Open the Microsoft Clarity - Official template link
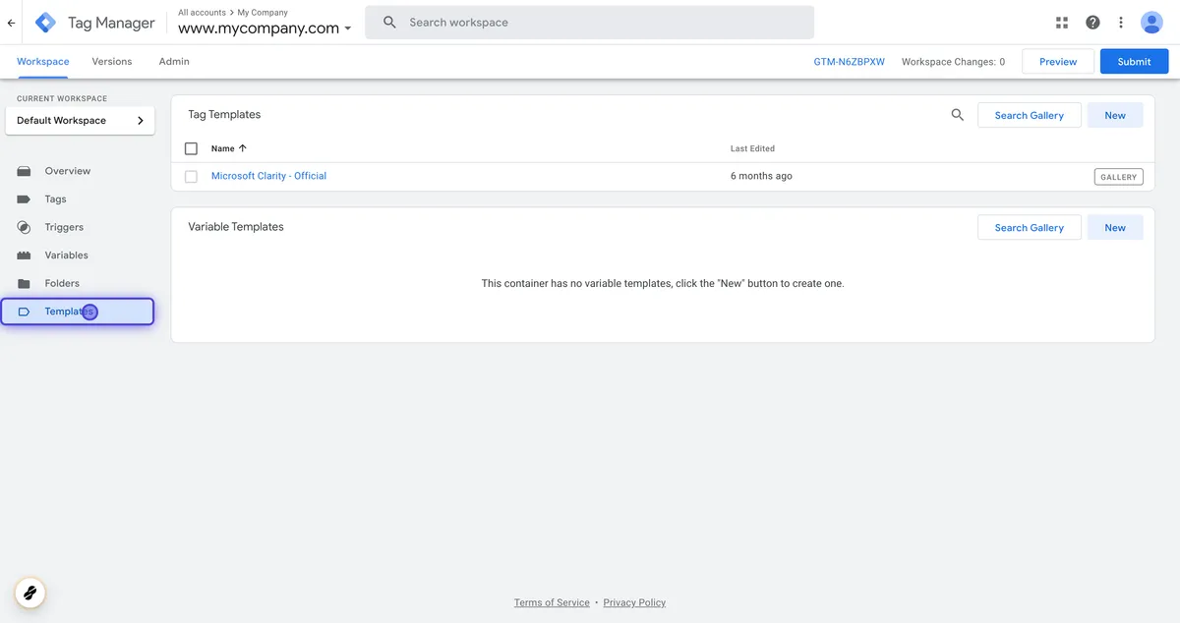 268,176
